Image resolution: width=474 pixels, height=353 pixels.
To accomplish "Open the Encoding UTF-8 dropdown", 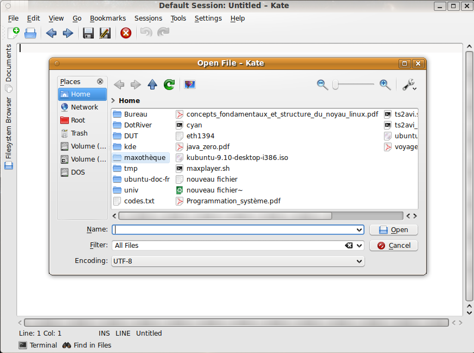I will coord(238,261).
